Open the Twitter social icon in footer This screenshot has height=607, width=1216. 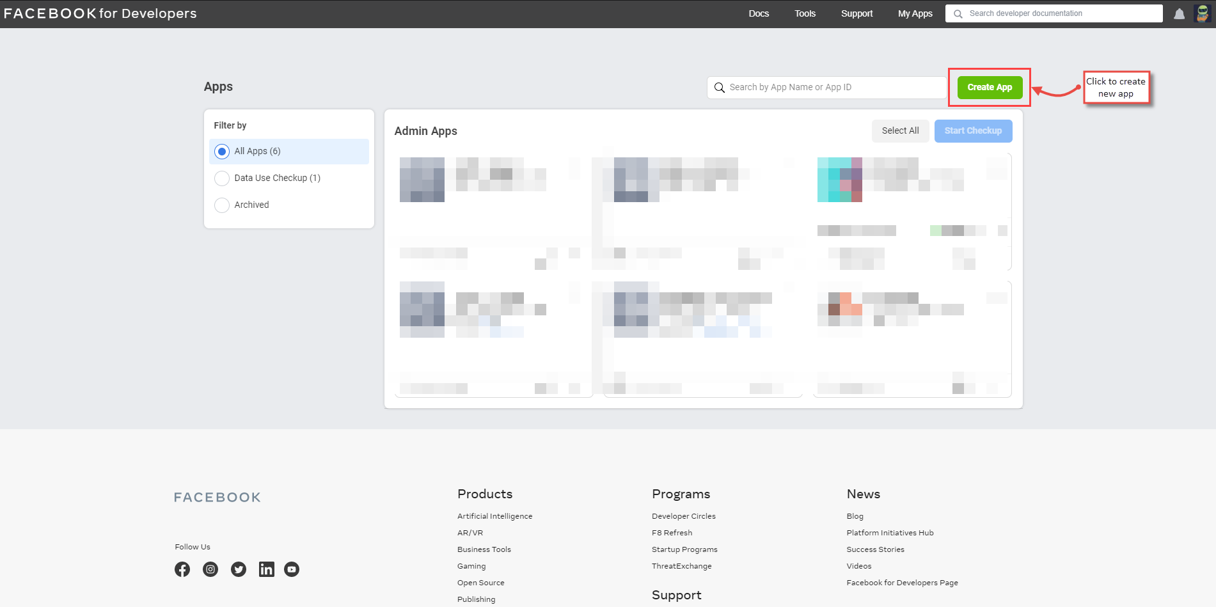pos(239,569)
